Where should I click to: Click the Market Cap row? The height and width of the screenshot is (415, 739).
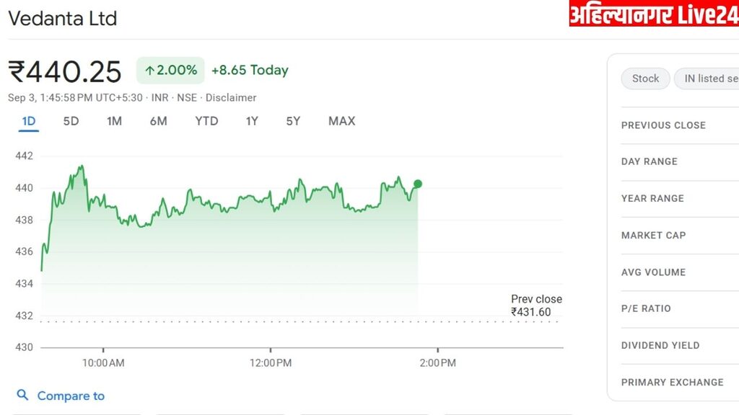click(653, 236)
